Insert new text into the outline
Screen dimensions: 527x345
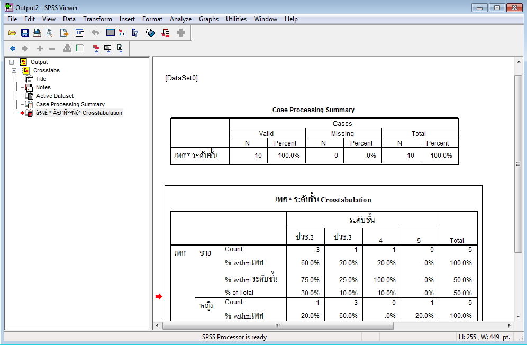(120, 48)
